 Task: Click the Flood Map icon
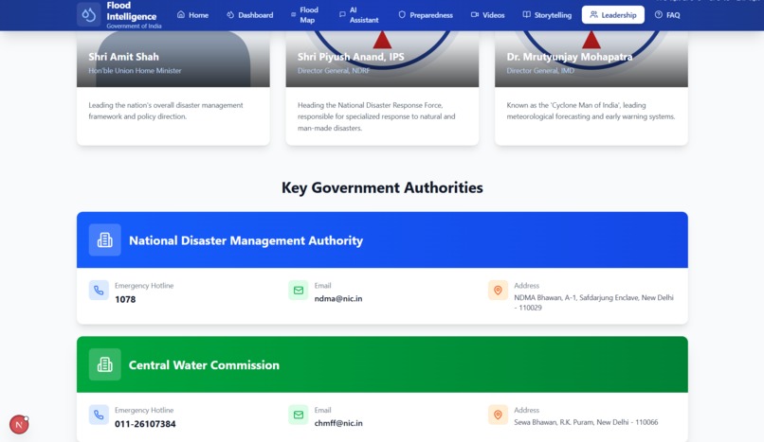click(293, 14)
